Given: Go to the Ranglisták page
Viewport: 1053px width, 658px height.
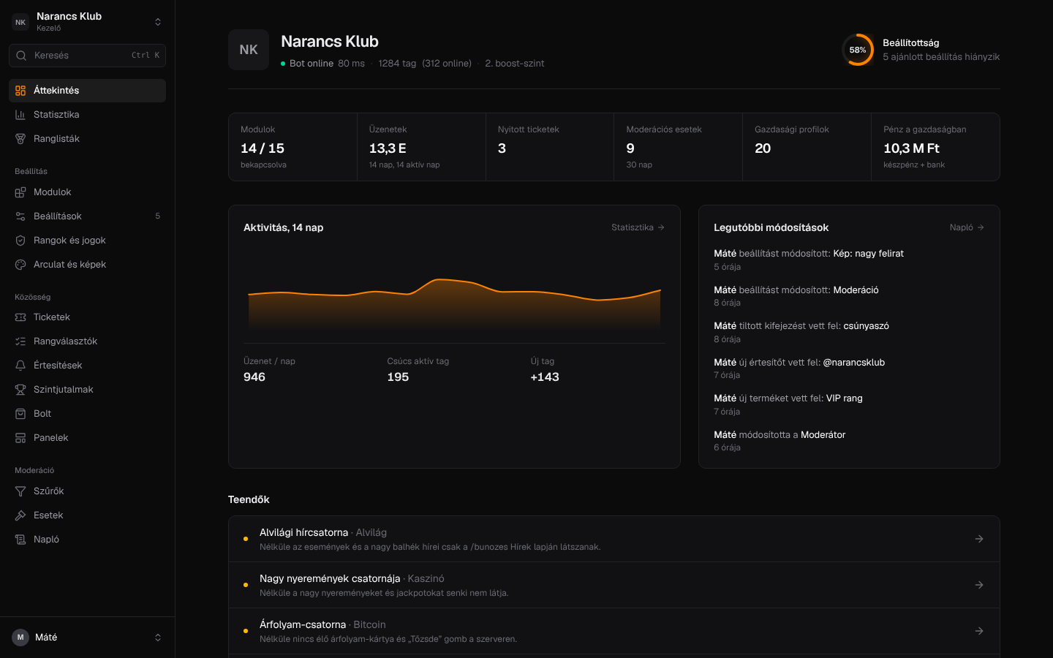Looking at the screenshot, I should [x=88, y=139].
